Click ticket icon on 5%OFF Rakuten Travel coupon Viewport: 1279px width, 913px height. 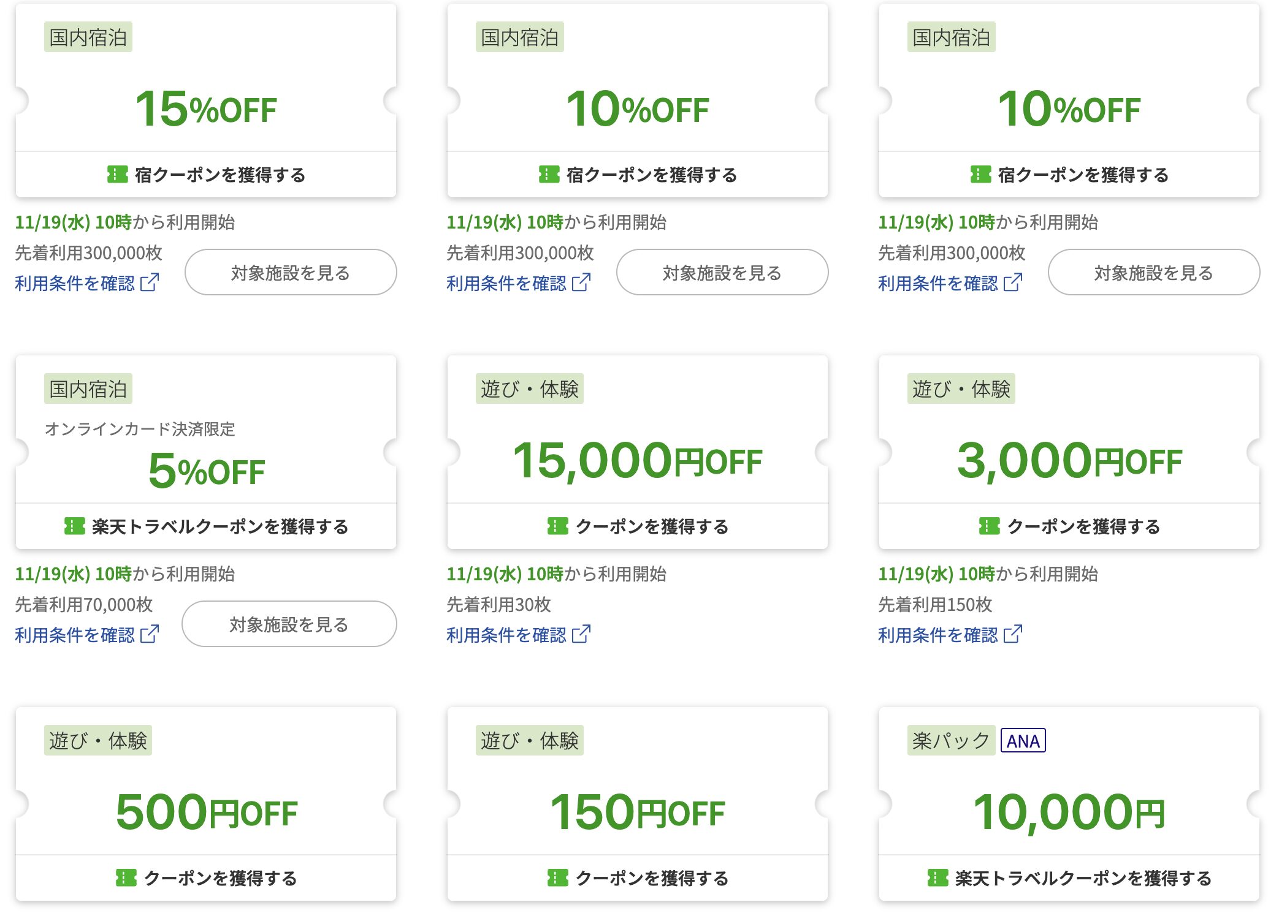[x=74, y=526]
